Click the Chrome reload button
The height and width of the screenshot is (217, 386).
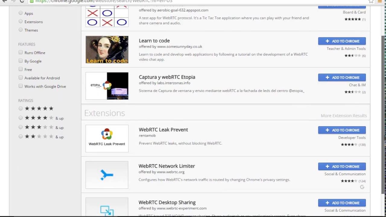(x=22, y=1)
